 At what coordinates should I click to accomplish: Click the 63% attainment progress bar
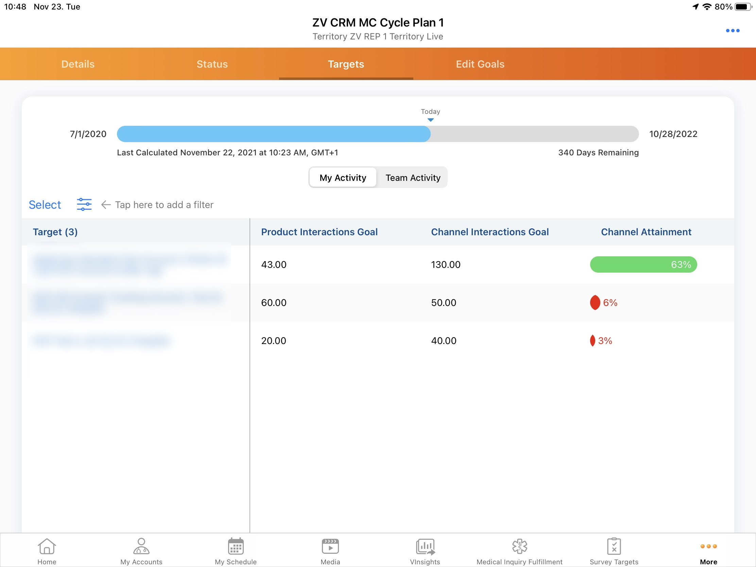tap(643, 264)
